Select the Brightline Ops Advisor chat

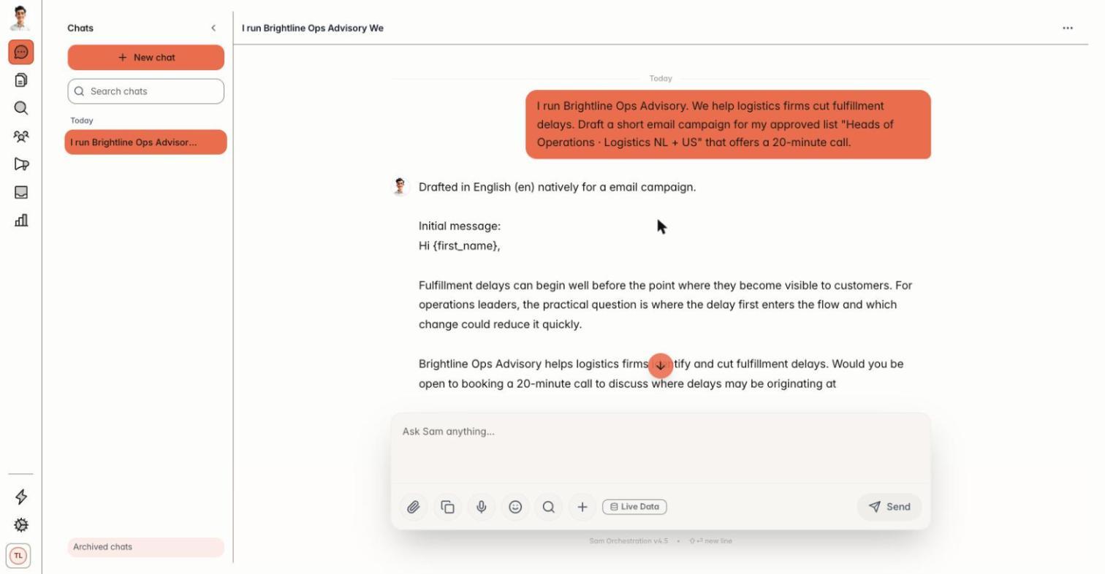pyautogui.click(x=146, y=142)
